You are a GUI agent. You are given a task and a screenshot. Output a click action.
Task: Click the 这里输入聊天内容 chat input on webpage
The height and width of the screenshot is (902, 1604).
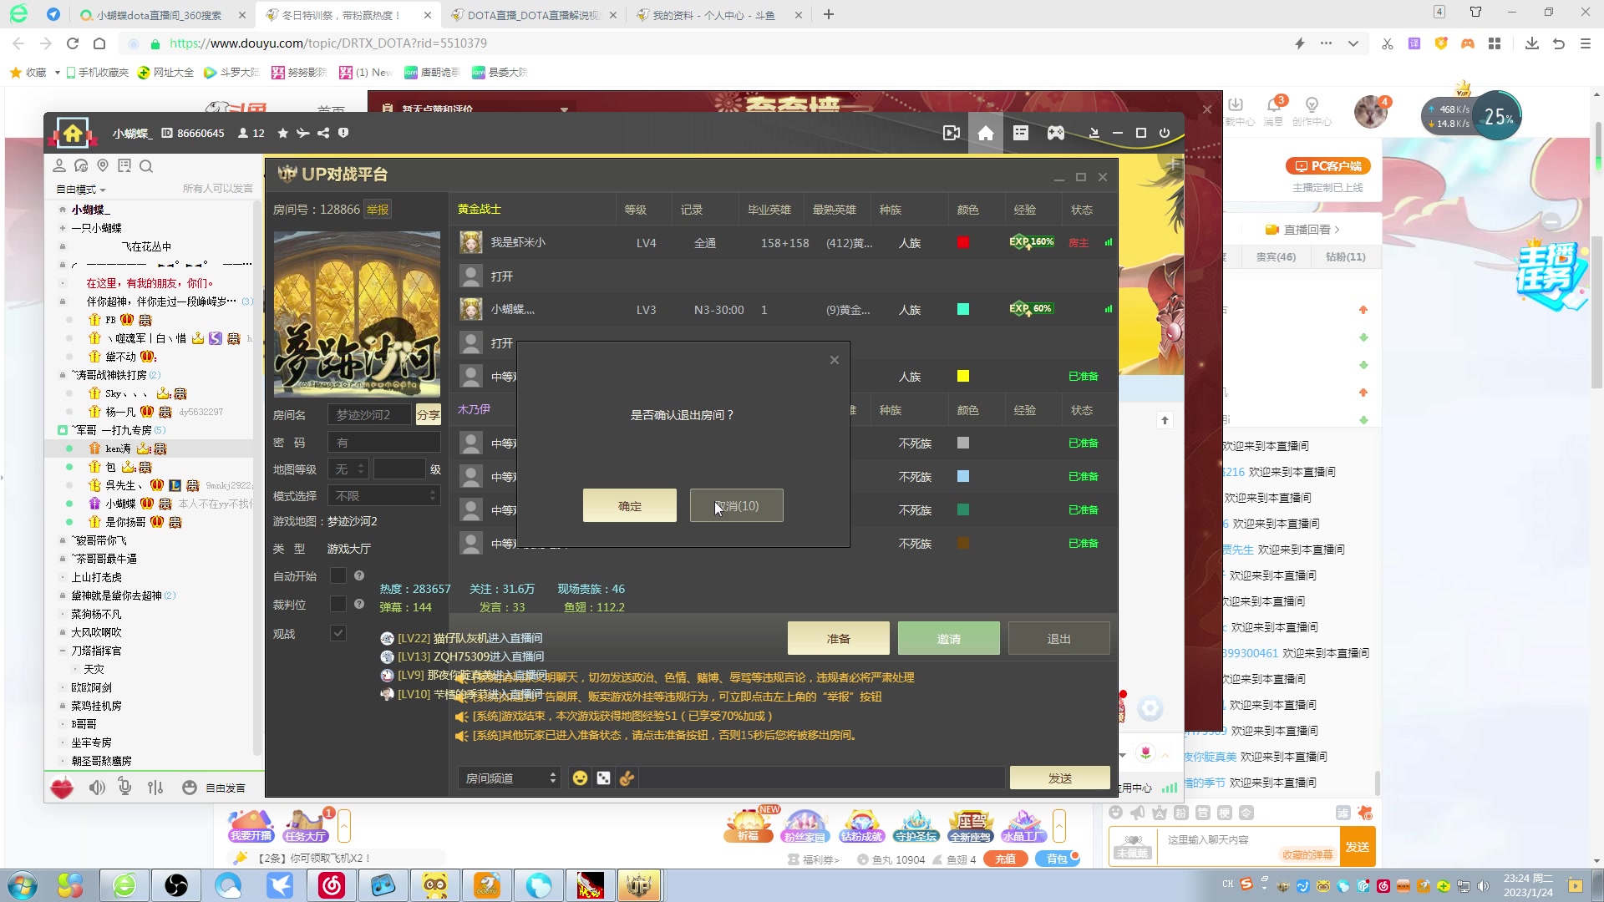click(x=1248, y=846)
